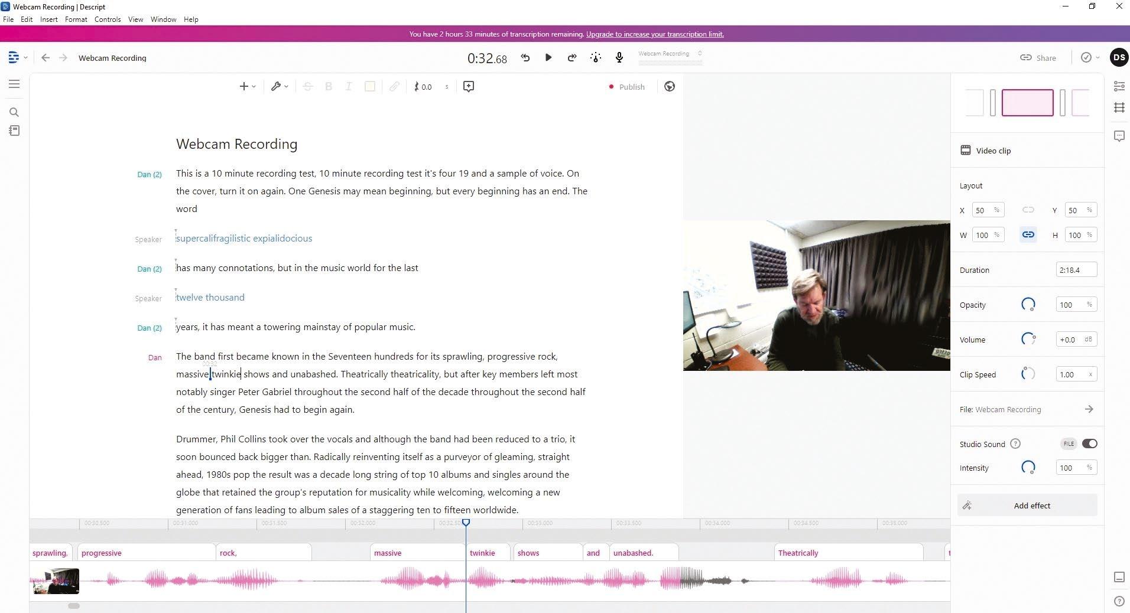Open the sync status checkmark dropdown
Screen dimensions: 1130x613
1090,57
